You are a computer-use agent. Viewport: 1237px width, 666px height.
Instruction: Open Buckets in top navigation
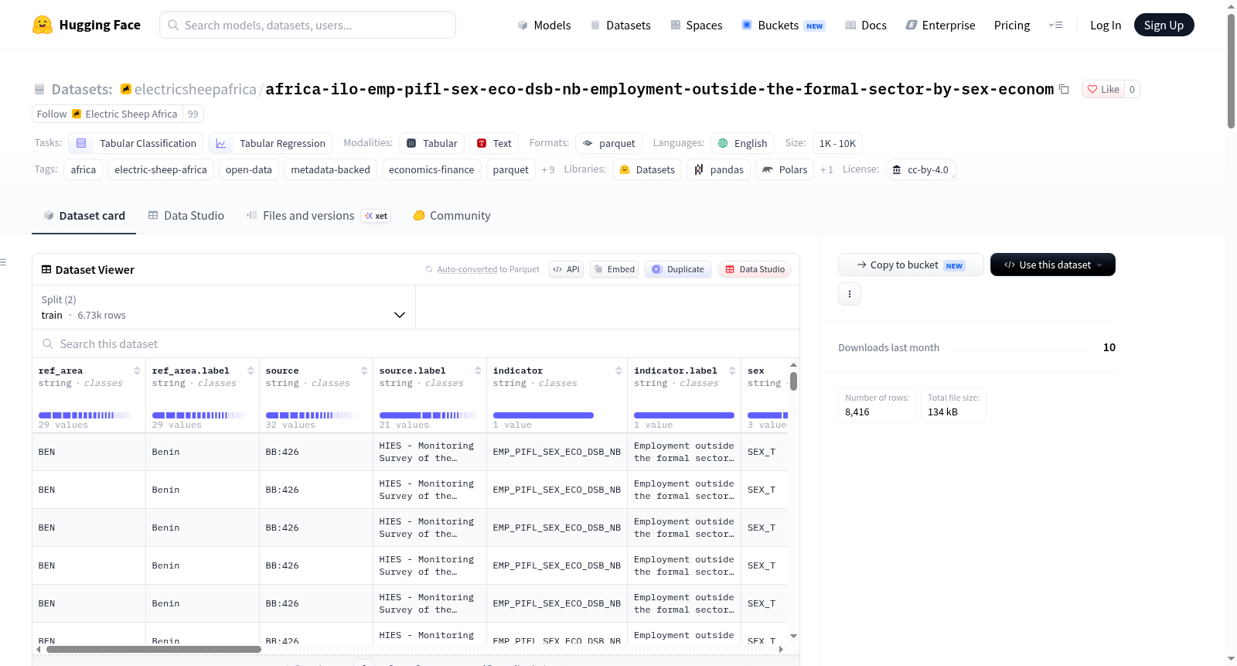(x=783, y=25)
